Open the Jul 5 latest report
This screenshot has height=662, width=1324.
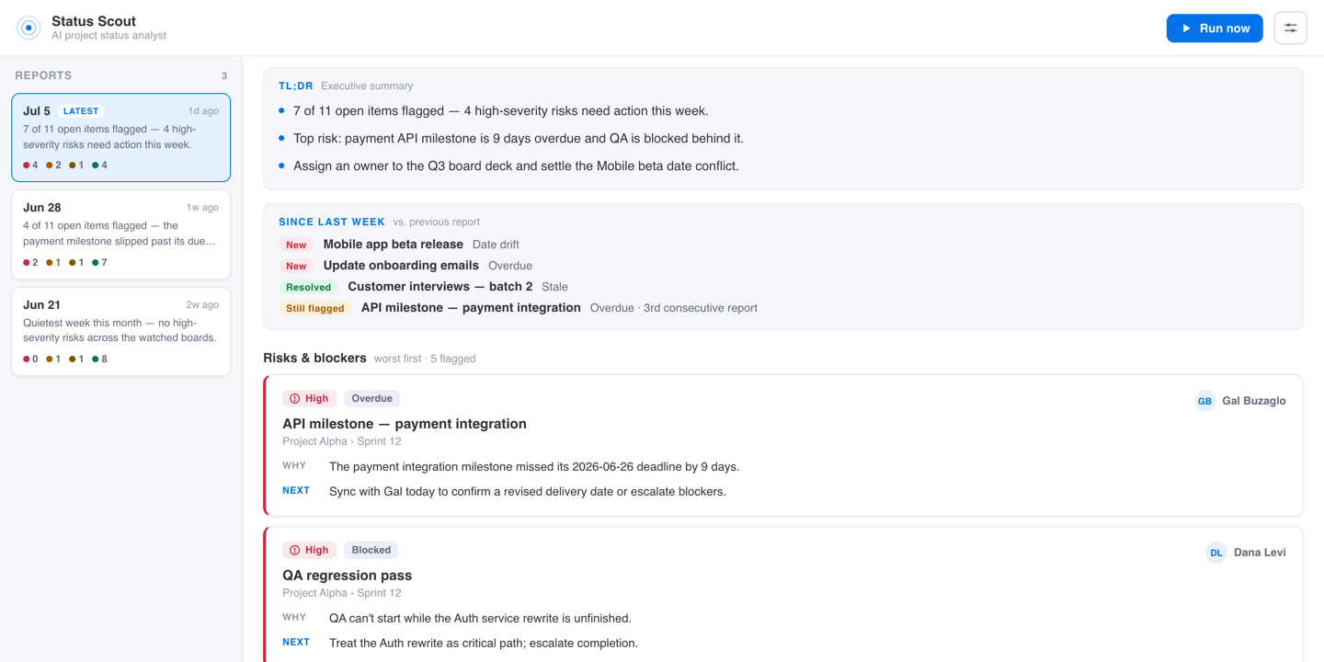[121, 137]
